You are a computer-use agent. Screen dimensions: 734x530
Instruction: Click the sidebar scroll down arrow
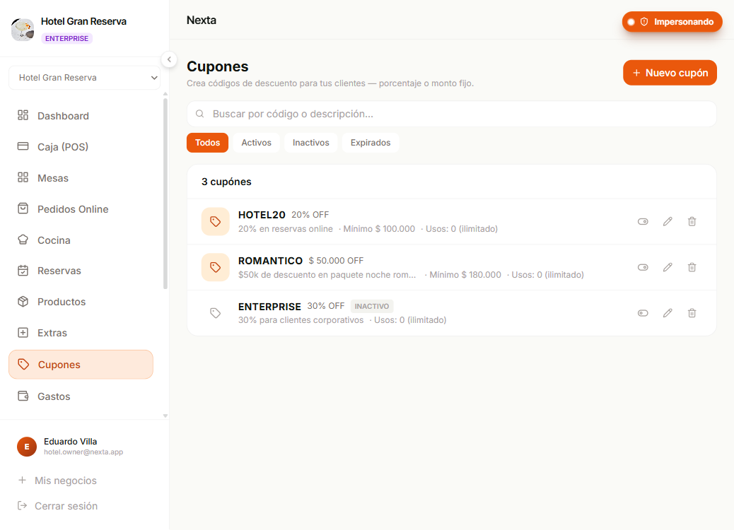point(165,416)
